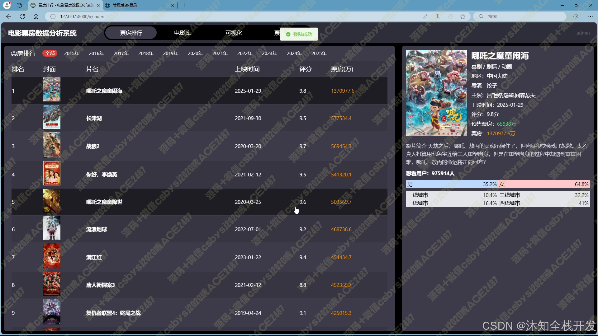598x336 pixels.
Task: Open the 可视化 nav tab
Action: click(x=234, y=33)
